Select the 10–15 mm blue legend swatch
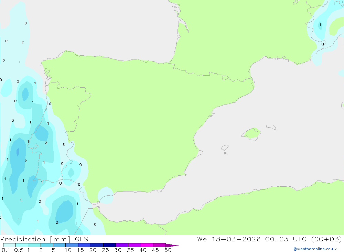The width and height of the screenshot is (344, 252). point(72,245)
